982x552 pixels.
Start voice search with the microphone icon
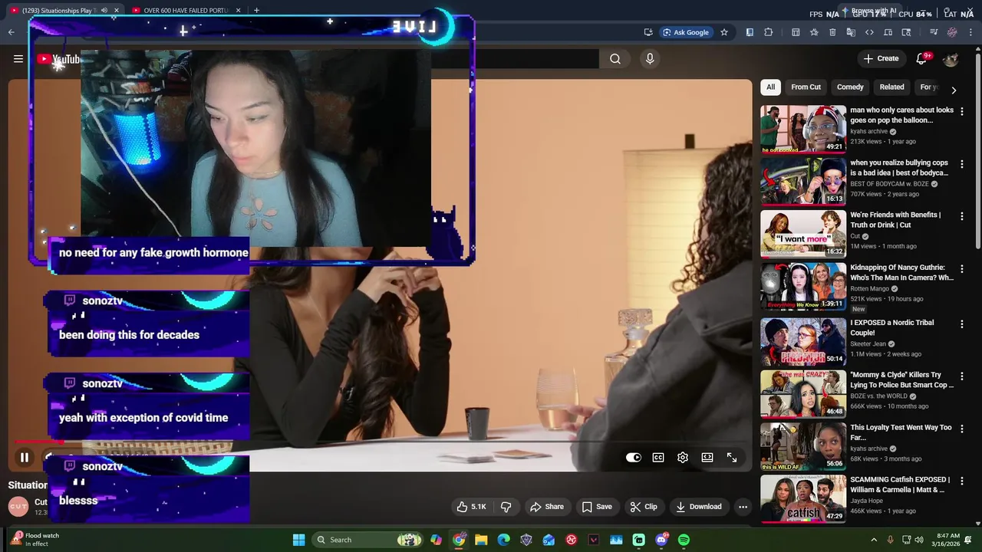[650, 58]
